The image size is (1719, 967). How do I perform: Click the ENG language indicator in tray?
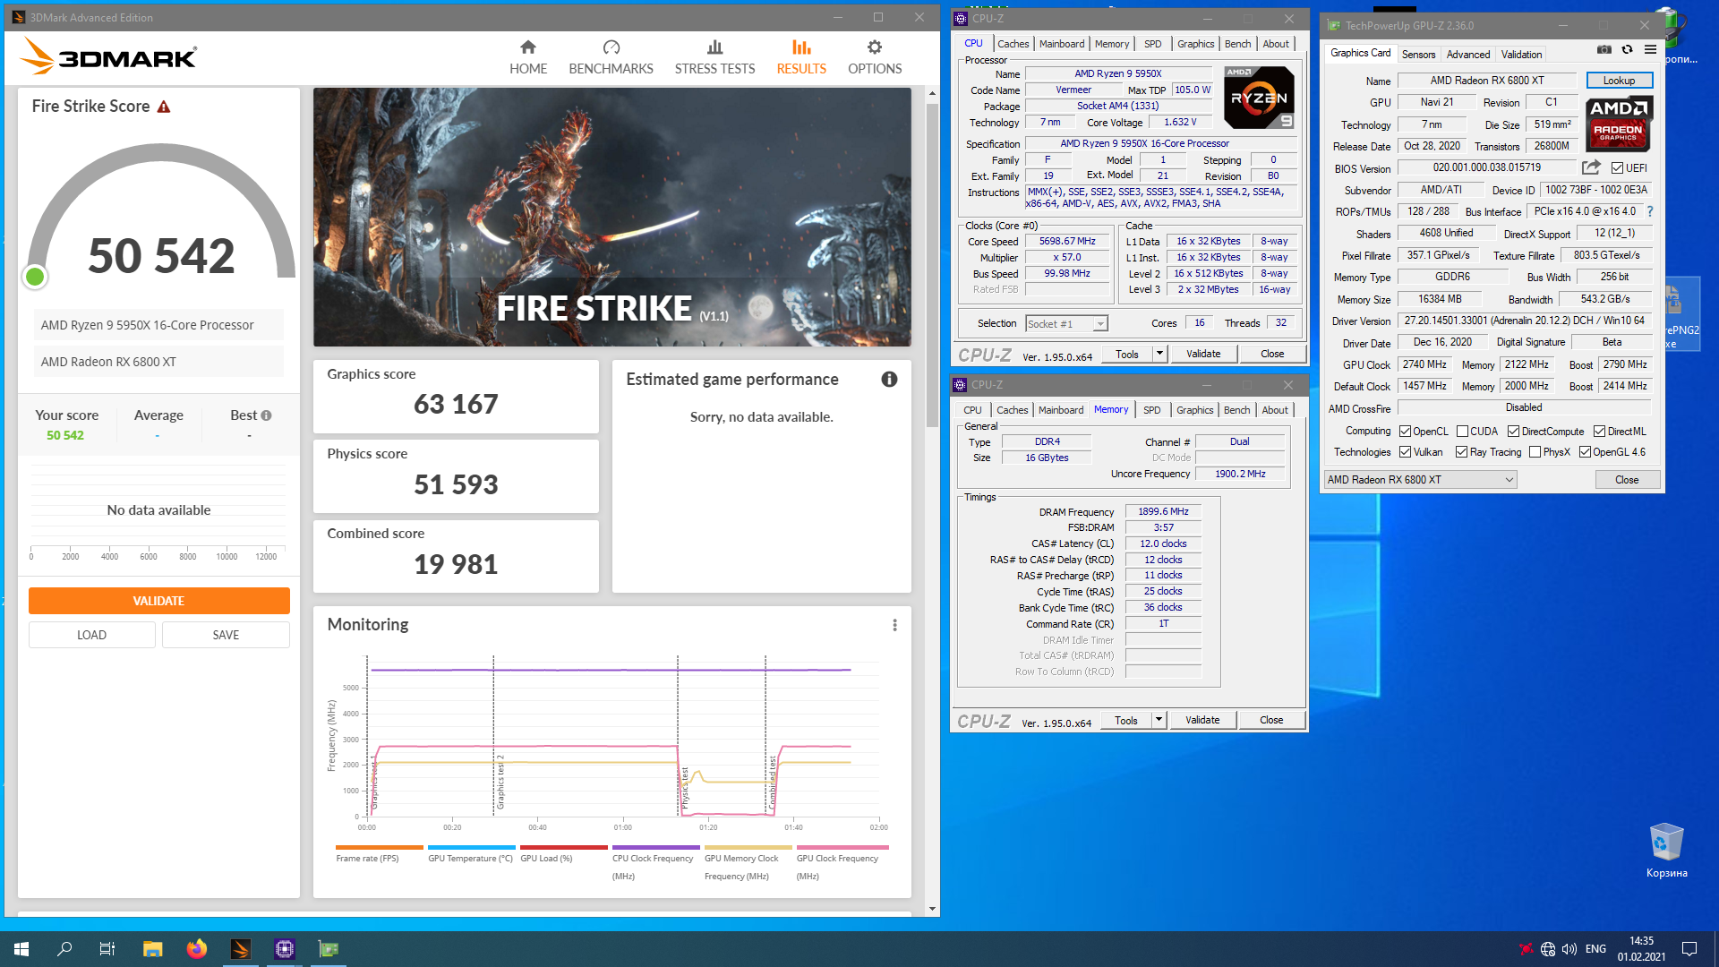pyautogui.click(x=1595, y=949)
